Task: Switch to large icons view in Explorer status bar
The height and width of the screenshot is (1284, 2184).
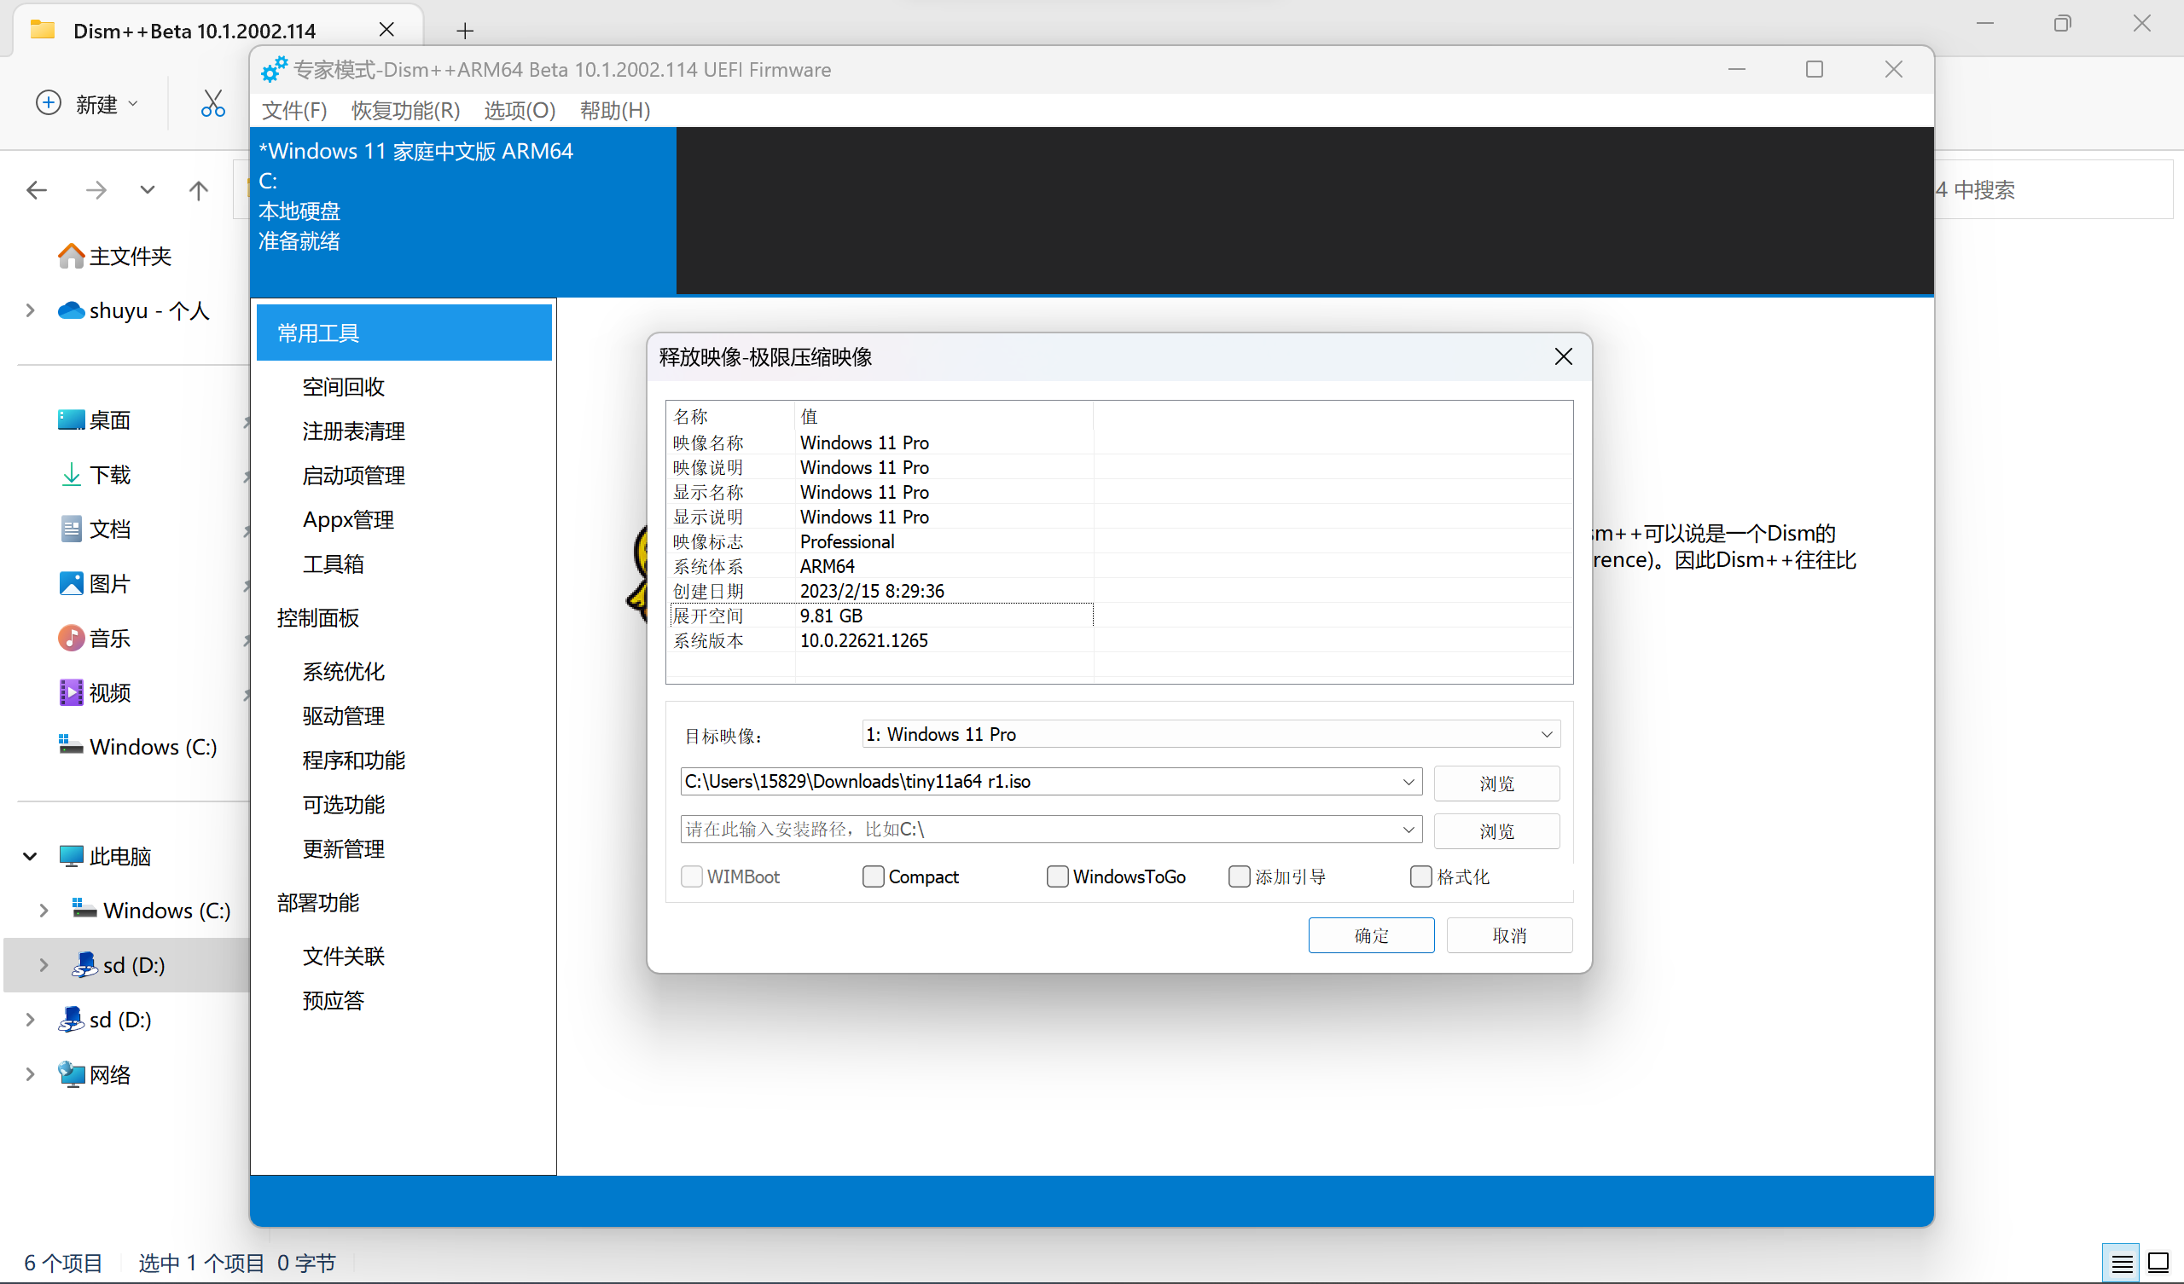Action: click(x=2159, y=1264)
